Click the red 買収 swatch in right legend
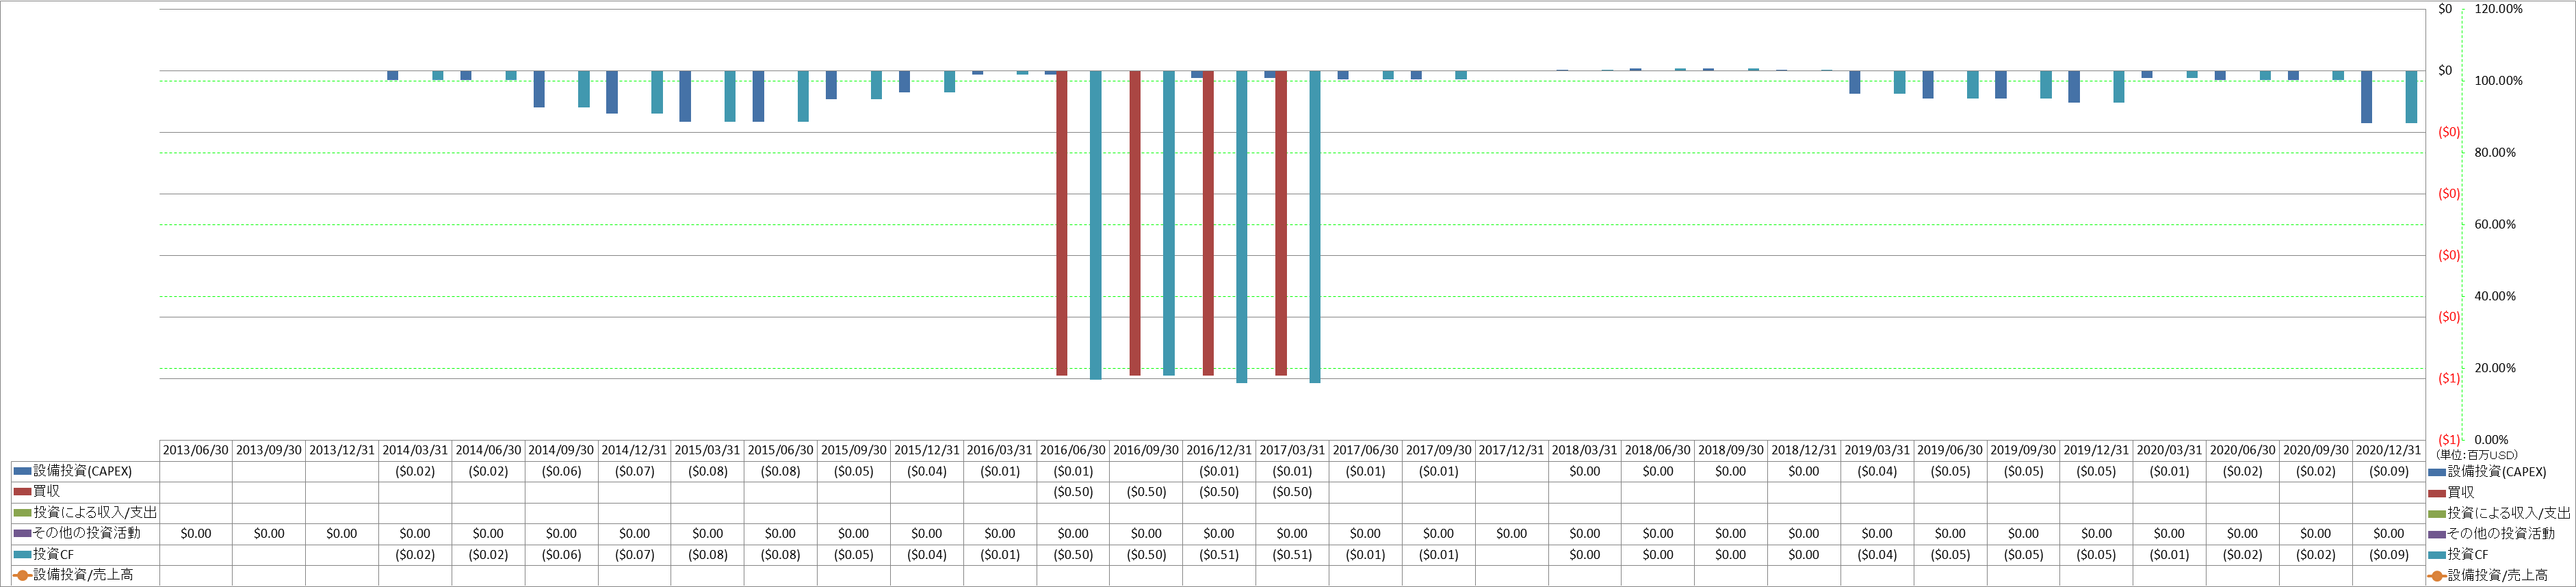The width and height of the screenshot is (2576, 587). (2436, 493)
